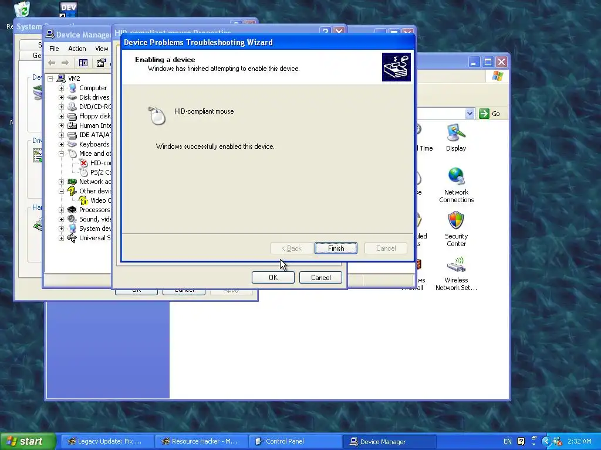
Task: Click the EN language indicator in tray
Action: 508,442
